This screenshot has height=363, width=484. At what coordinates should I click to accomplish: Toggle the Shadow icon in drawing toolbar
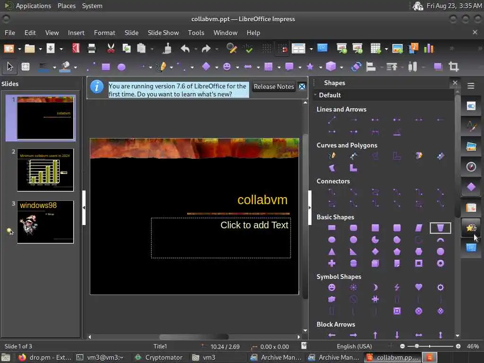point(438,67)
